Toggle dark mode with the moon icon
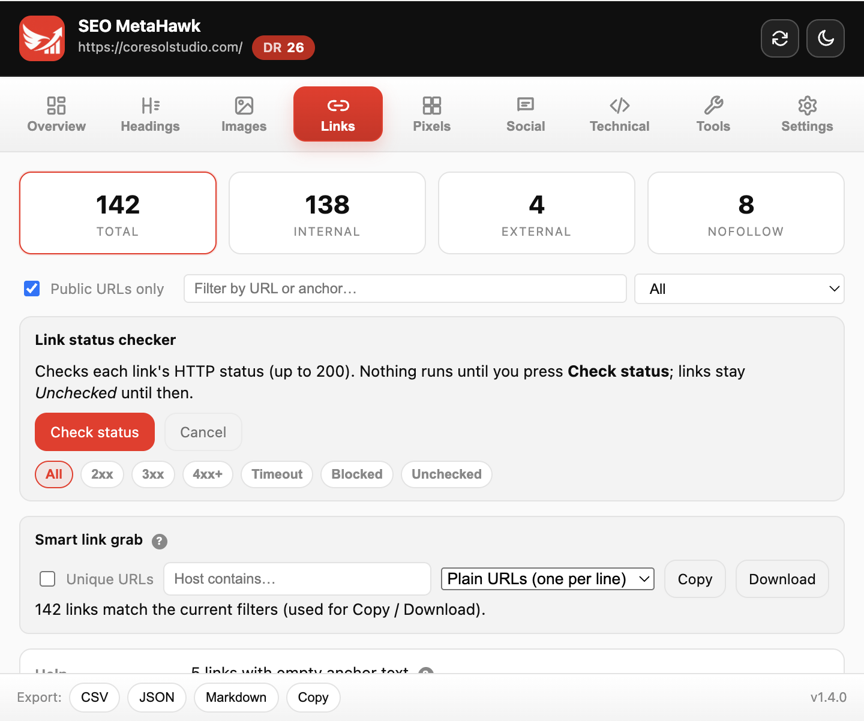Viewport: 864px width, 721px height. pos(826,38)
